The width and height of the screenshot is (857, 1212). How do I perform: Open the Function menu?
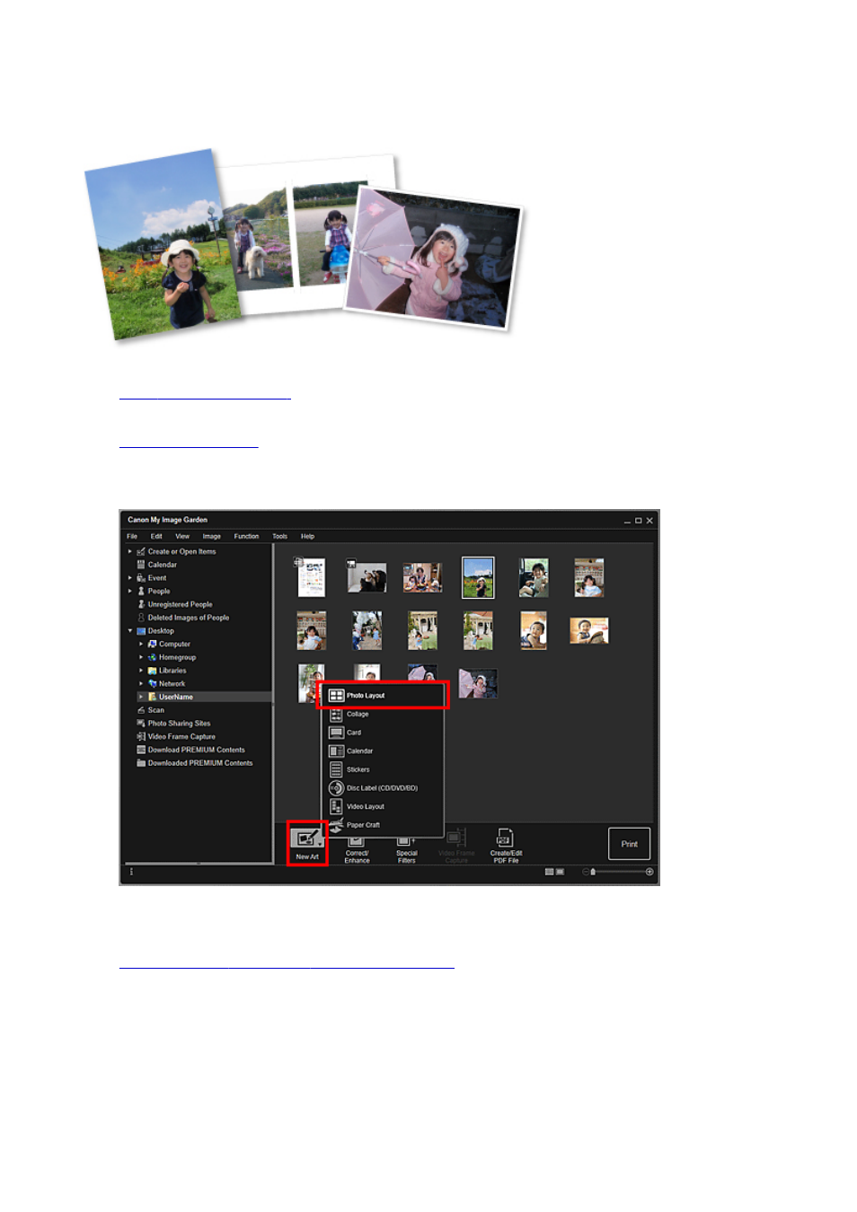[x=246, y=537]
